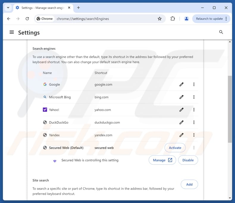This screenshot has height=203, width=235.
Task: Click the DuckDuckGo engine name
Action: coord(59,122)
